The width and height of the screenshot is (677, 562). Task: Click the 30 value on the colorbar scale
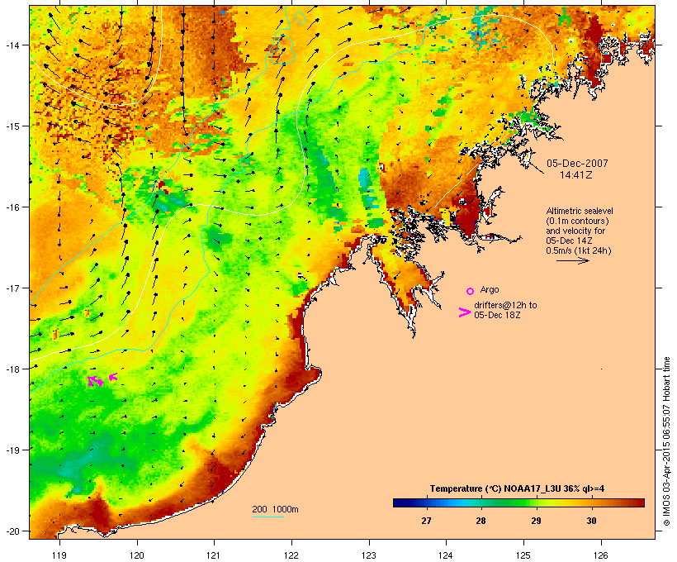coord(591,521)
